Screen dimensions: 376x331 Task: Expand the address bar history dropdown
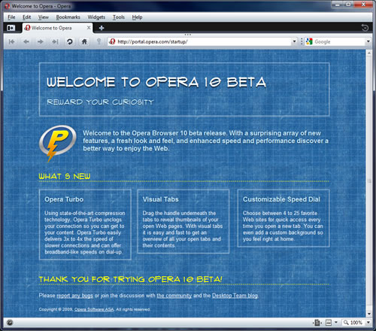[x=294, y=41]
